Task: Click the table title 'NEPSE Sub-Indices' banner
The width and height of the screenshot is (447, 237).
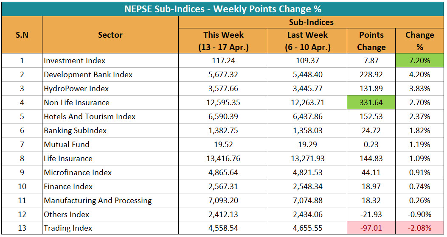Action: (x=223, y=9)
